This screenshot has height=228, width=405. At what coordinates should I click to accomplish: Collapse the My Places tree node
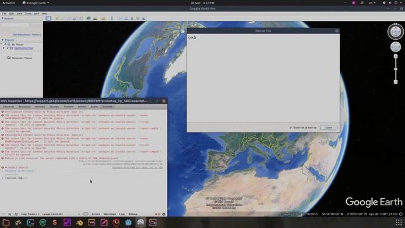coord(1,44)
